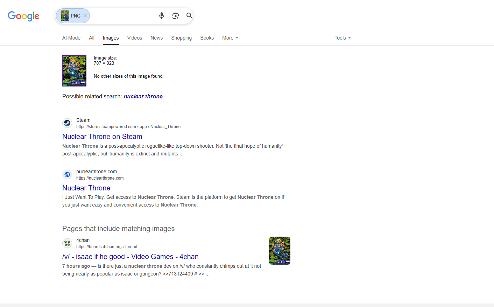Click the nuclearthrone.com site name label
This screenshot has height=307, width=494.
coord(97,172)
